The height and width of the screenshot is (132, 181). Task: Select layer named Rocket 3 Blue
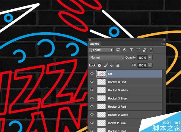[125, 98]
